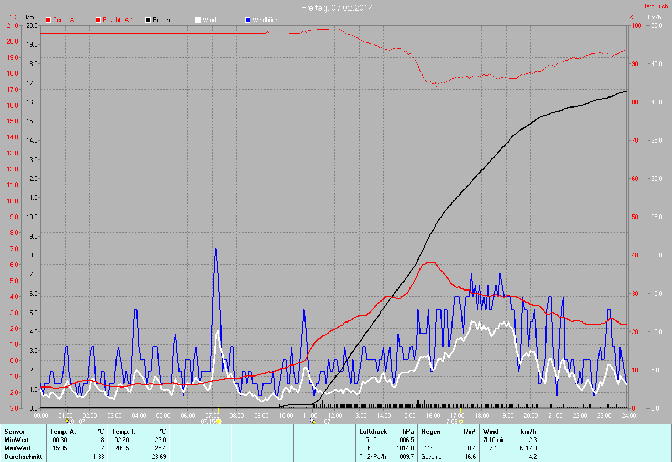
Task: Click the wind value '4.2'
Action: (532, 457)
